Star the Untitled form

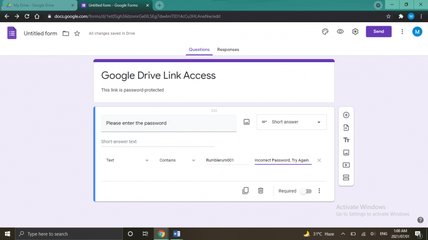[x=77, y=33]
